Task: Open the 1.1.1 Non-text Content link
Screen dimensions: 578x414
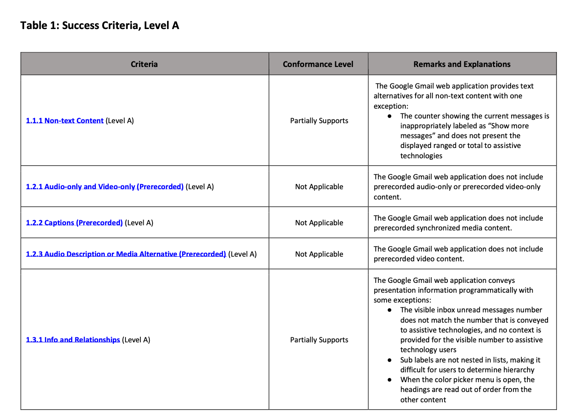Action: coord(65,121)
